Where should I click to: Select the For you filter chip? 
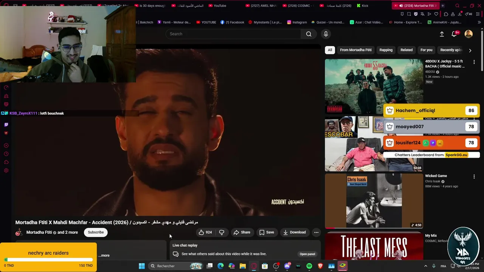427,50
